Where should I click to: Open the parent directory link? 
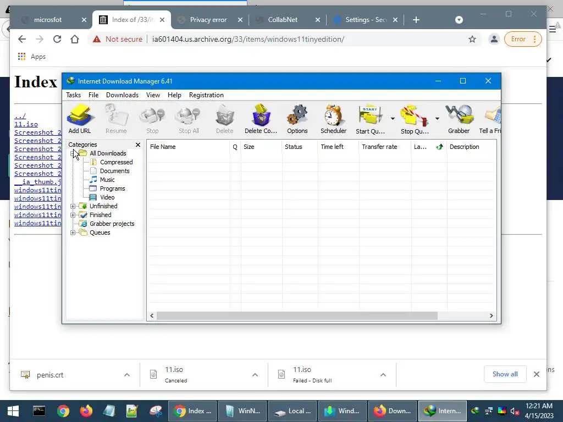point(20,116)
